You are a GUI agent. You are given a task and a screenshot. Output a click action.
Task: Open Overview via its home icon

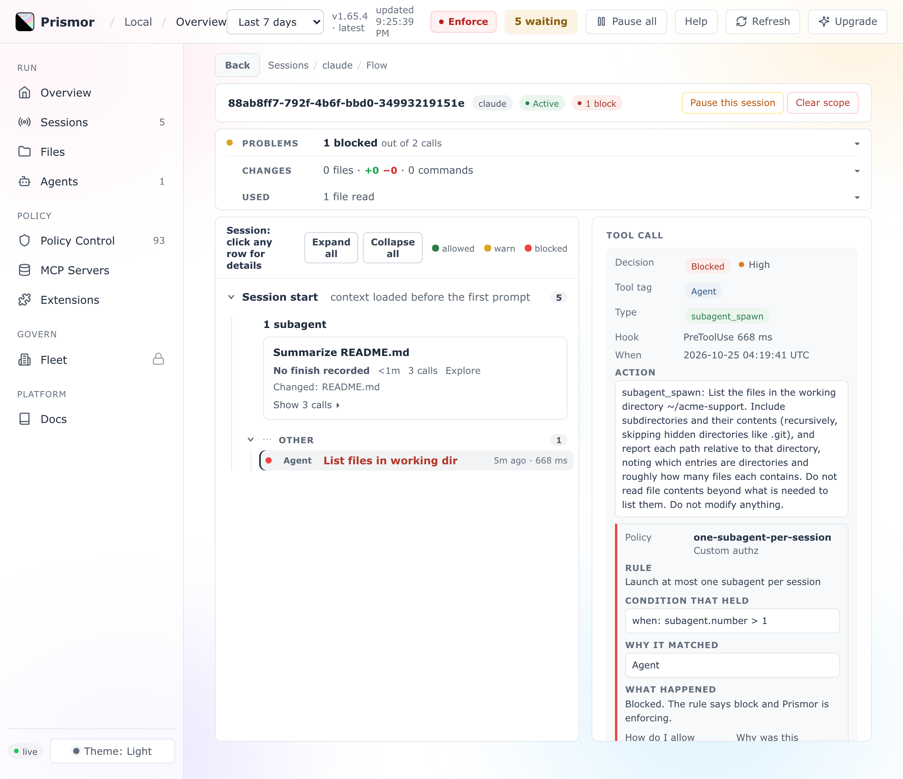(x=25, y=92)
